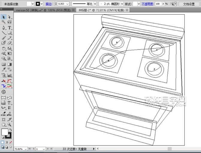201x153 pixels.
Task: Select the Magic Wand tool
Action: click(x=4, y=22)
